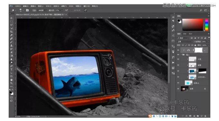Toggle visibility of the underwater layer

[178, 77]
